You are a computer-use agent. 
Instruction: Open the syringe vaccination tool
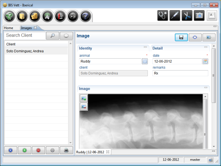click(175, 16)
